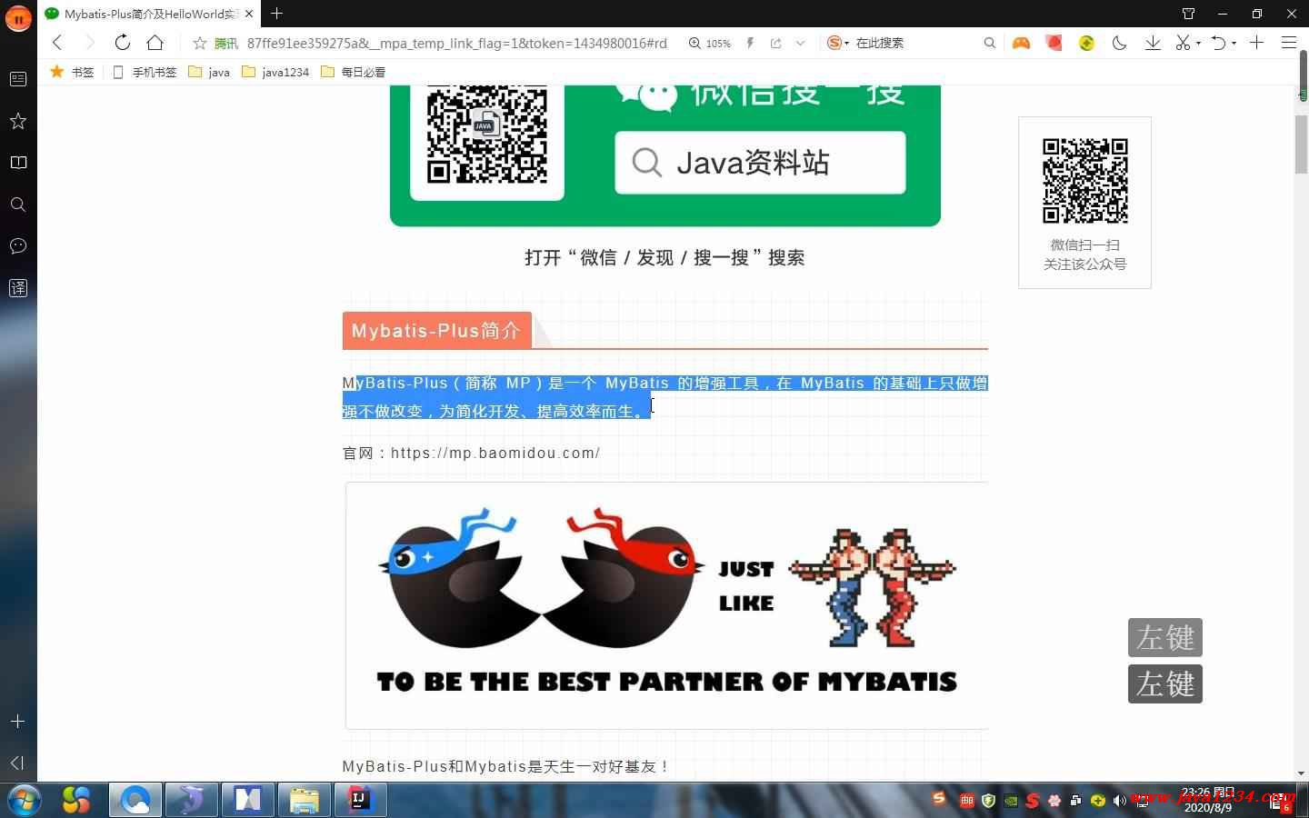The height and width of the screenshot is (818, 1309).
Task: Open the reading book sidebar icon
Action: [18, 163]
